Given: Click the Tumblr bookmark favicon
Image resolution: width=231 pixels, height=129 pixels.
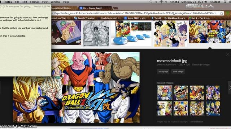Looking at the screenshot, I should 152,18.
